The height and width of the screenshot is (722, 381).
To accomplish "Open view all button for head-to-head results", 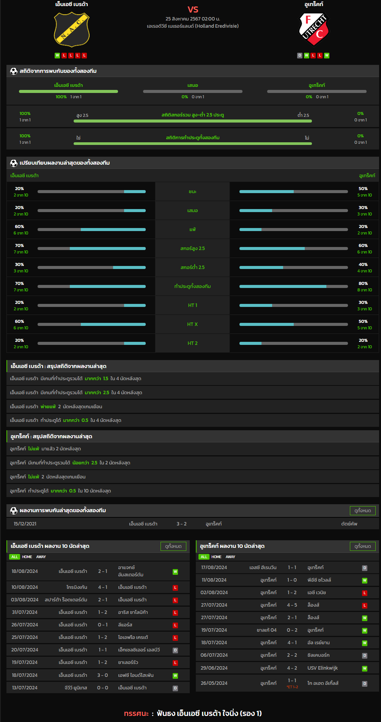I will tap(362, 511).
